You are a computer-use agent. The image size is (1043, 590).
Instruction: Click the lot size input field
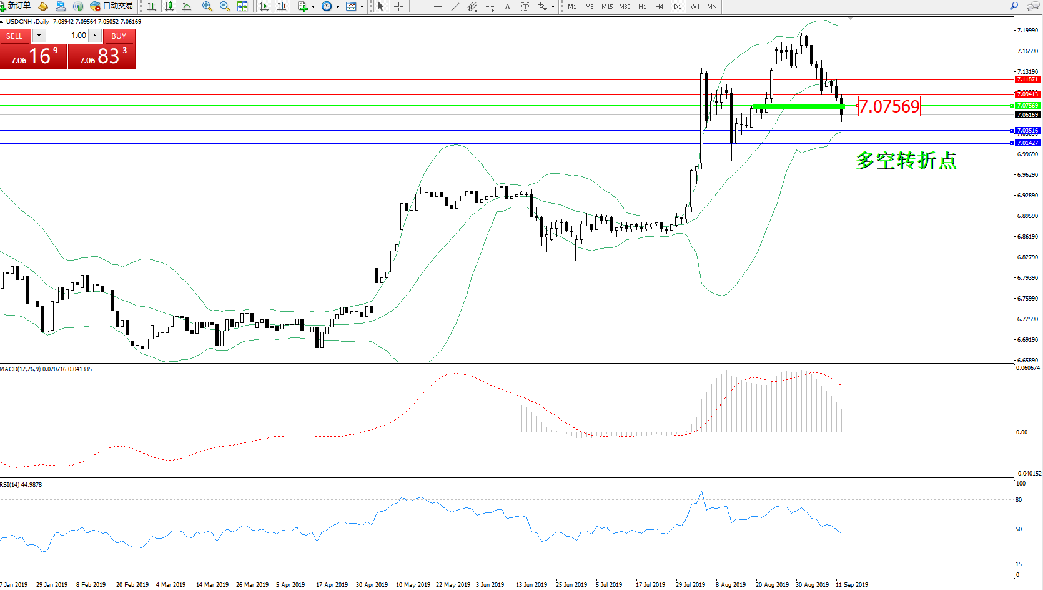click(69, 36)
